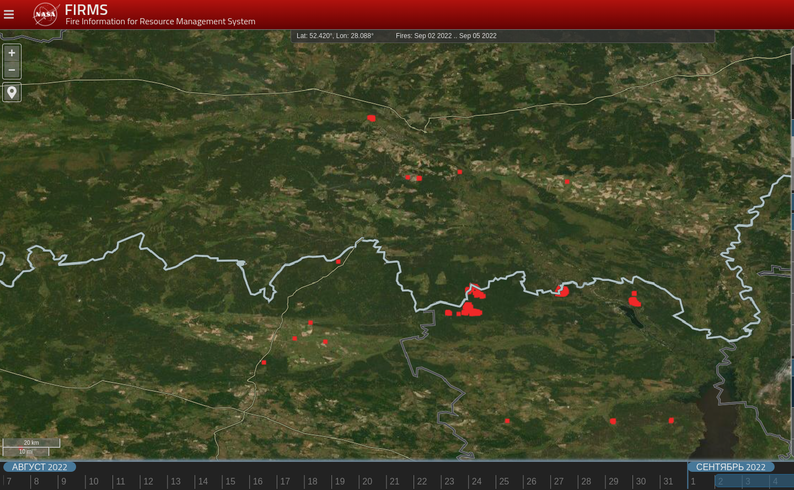Select August 20 on the timeline

click(x=367, y=481)
